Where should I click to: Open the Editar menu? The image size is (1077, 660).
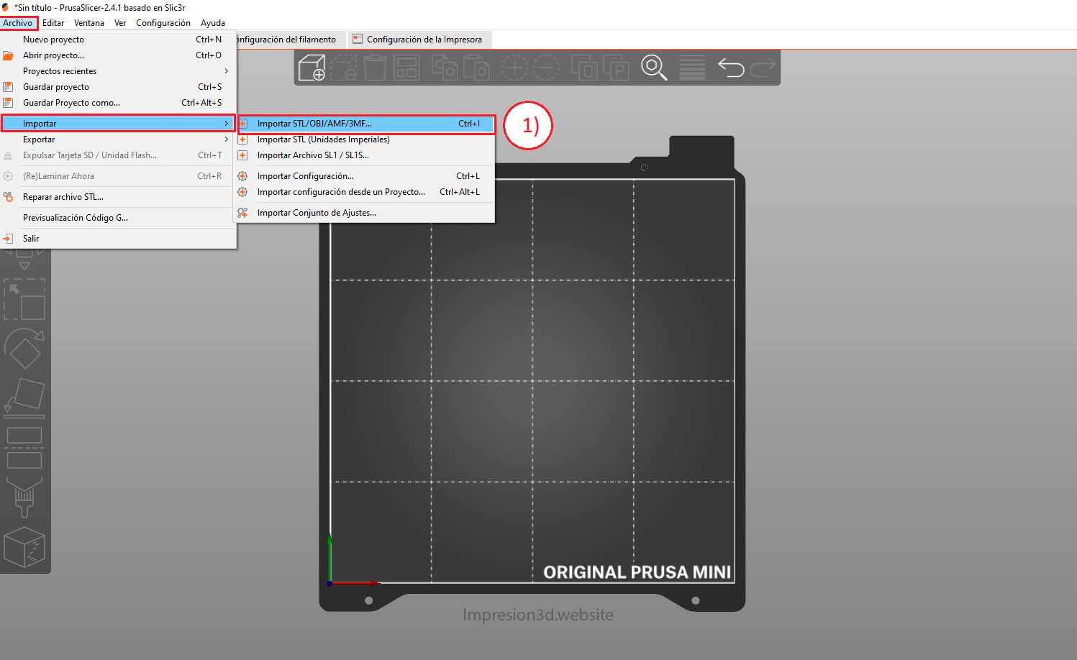(x=53, y=23)
